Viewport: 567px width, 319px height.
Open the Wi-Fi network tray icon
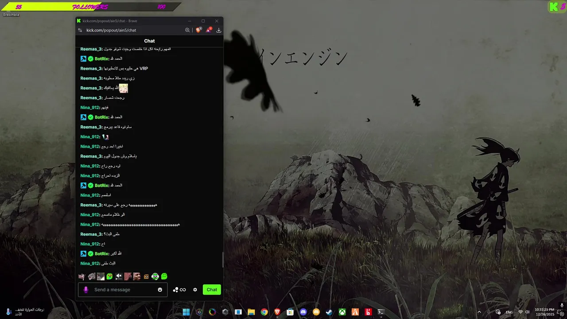click(x=520, y=312)
